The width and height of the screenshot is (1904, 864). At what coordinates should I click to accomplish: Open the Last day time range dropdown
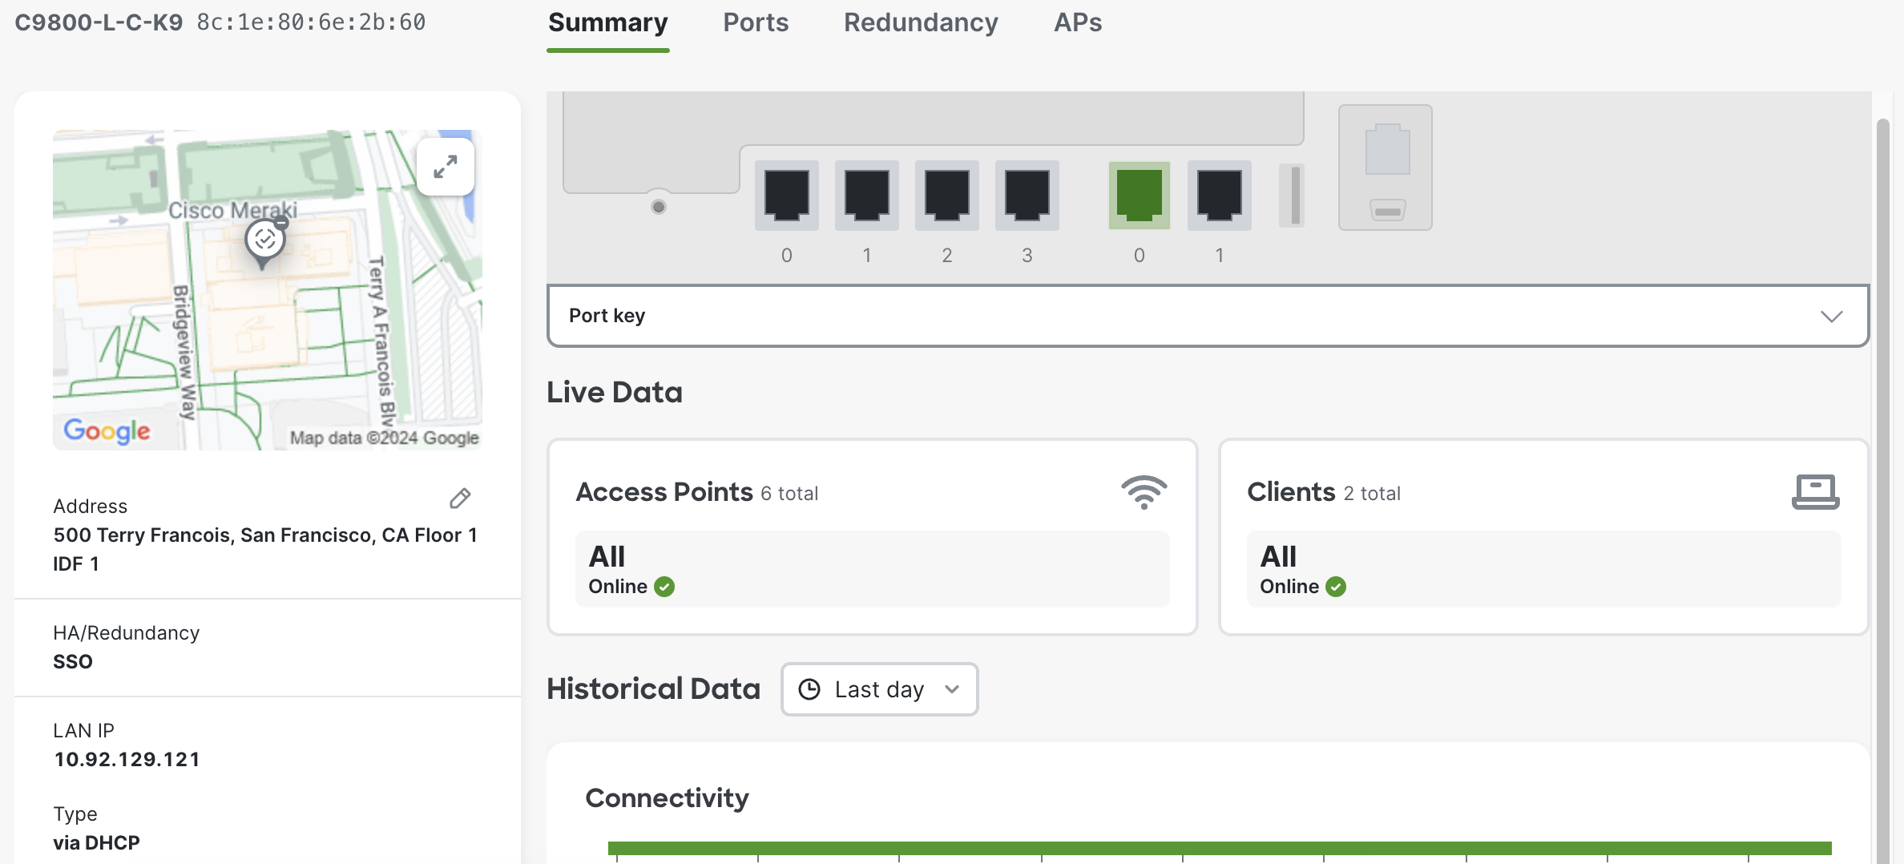click(x=879, y=689)
